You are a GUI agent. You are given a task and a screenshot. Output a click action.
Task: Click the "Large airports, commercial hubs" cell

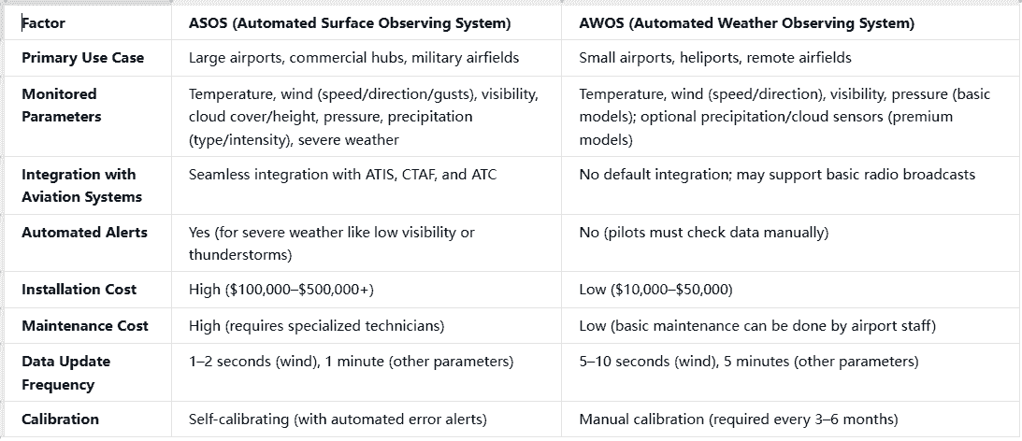pos(353,58)
